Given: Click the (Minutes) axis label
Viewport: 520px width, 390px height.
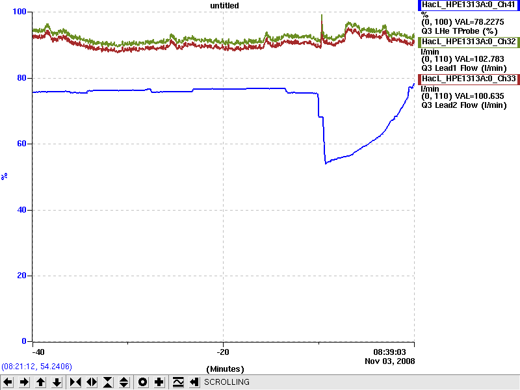Looking at the screenshot, I should coord(225,369).
